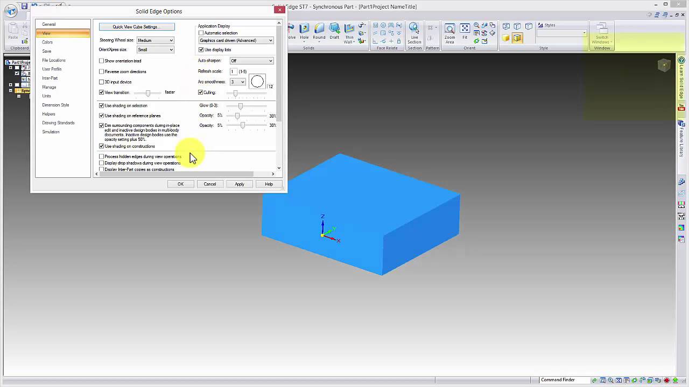Viewport: 689px width, 387px height.
Task: Click the status bar rotate view icon
Action: (635, 381)
